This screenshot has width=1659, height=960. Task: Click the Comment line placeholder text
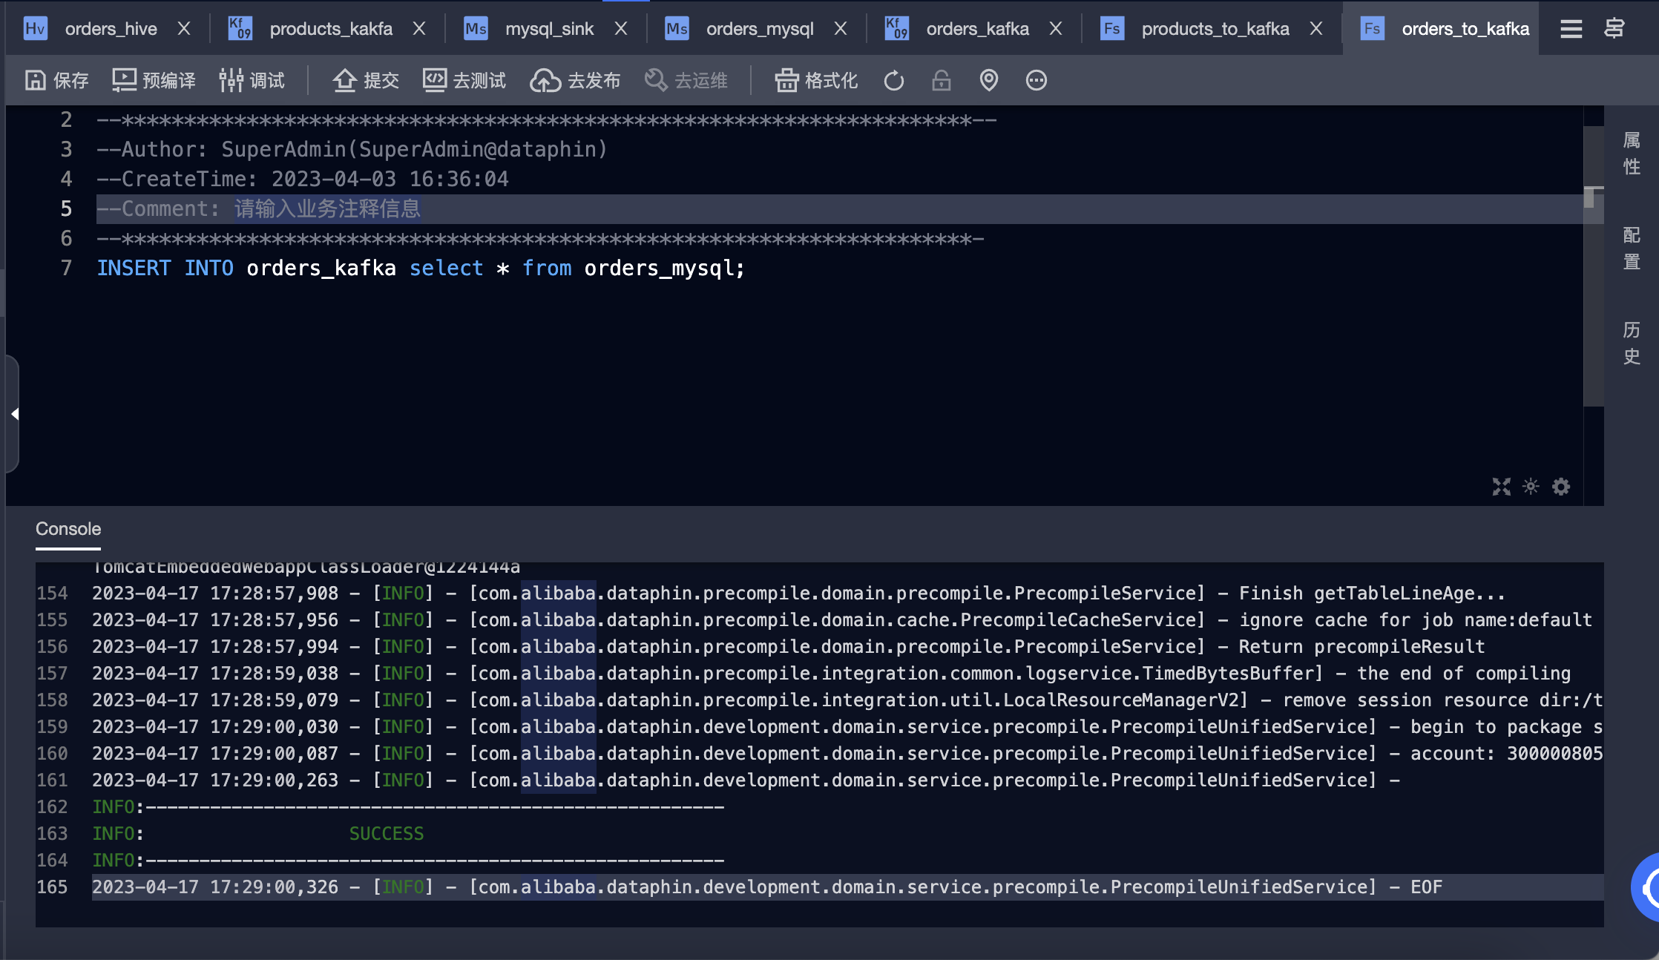327,208
